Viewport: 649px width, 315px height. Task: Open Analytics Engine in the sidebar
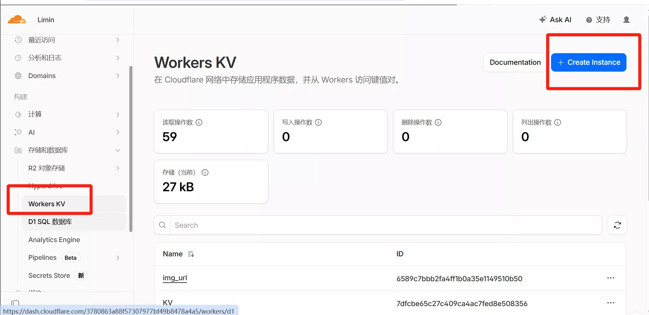tap(54, 240)
